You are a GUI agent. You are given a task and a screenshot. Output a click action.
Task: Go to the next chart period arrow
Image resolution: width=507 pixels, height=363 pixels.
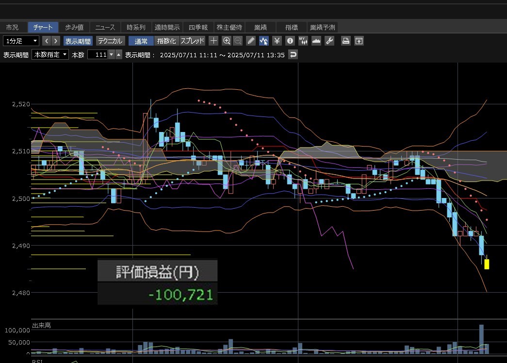56,41
